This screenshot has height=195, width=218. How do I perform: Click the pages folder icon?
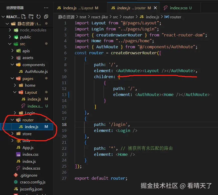click(x=18, y=78)
